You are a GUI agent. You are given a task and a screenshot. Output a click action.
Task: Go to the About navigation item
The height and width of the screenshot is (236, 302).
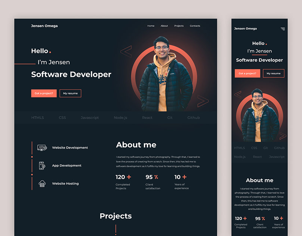(164, 26)
